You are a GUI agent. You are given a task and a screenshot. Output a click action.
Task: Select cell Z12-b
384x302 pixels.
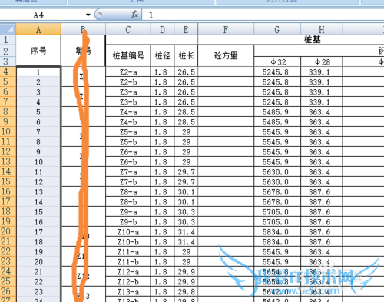click(x=128, y=282)
